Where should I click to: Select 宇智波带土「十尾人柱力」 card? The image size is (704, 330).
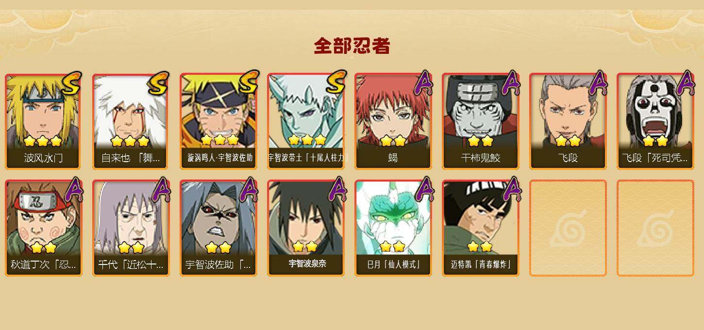click(305, 121)
